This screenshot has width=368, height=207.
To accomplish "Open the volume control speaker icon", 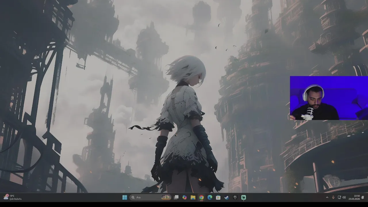I will click(344, 198).
